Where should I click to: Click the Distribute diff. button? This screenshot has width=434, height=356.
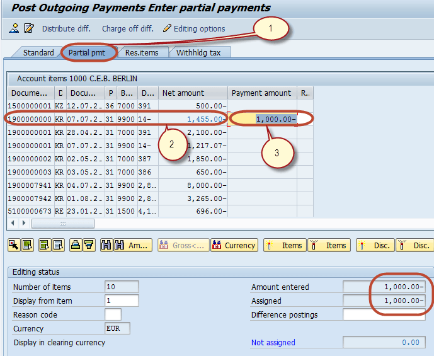66,28
